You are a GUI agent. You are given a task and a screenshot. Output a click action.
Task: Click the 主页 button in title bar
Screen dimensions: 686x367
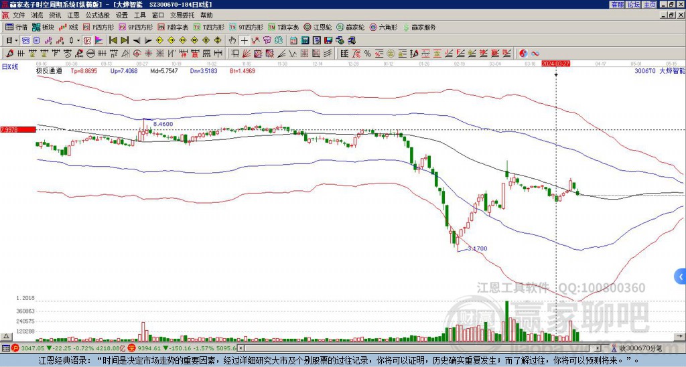click(650, 5)
